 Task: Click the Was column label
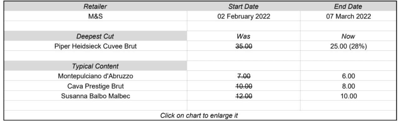244,36
